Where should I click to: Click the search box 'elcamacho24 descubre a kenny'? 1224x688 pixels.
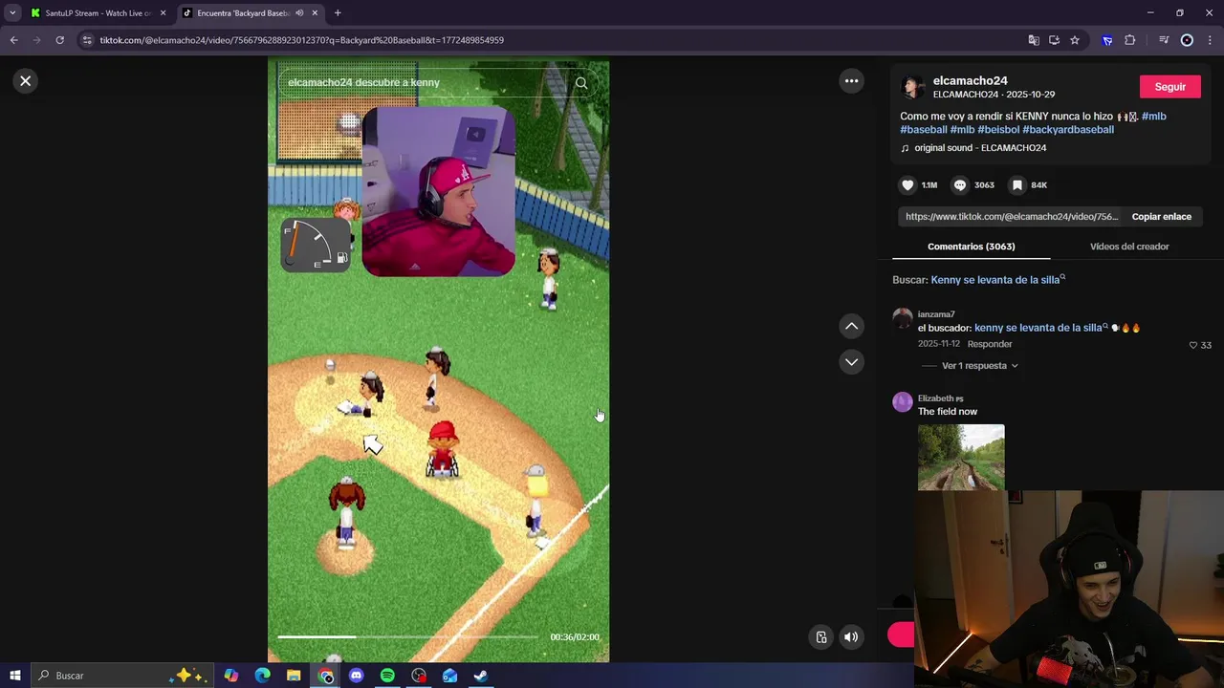point(438,83)
